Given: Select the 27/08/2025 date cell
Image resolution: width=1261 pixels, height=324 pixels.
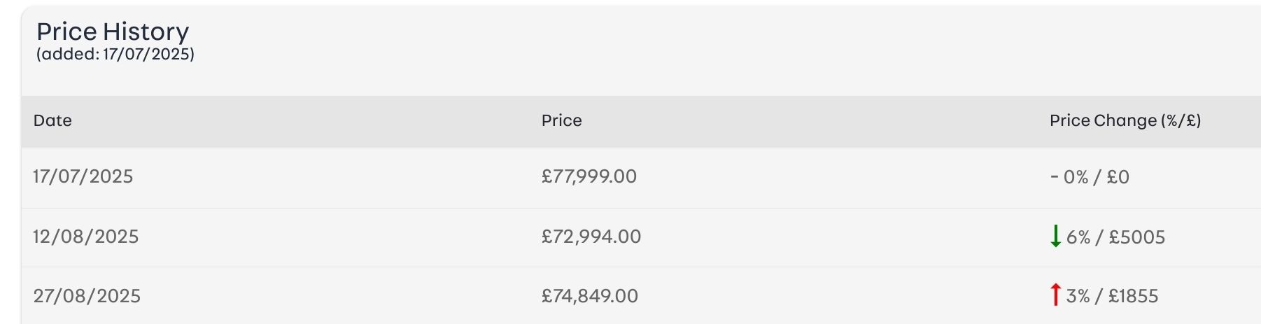Looking at the screenshot, I should point(87,296).
